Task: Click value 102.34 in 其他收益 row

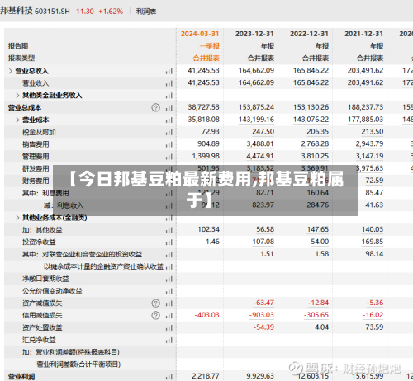Action: pos(208,229)
